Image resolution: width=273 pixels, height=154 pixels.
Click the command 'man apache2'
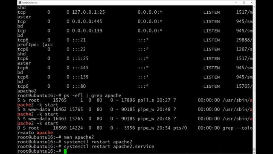point(78,137)
